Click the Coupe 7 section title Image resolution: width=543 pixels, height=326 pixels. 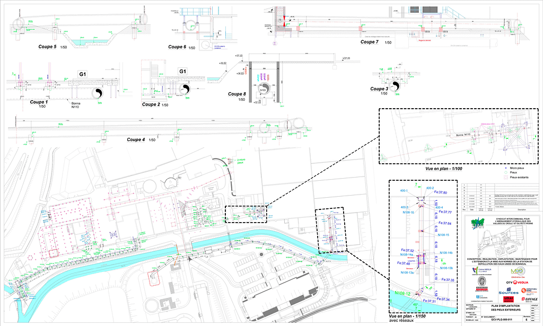(372, 42)
